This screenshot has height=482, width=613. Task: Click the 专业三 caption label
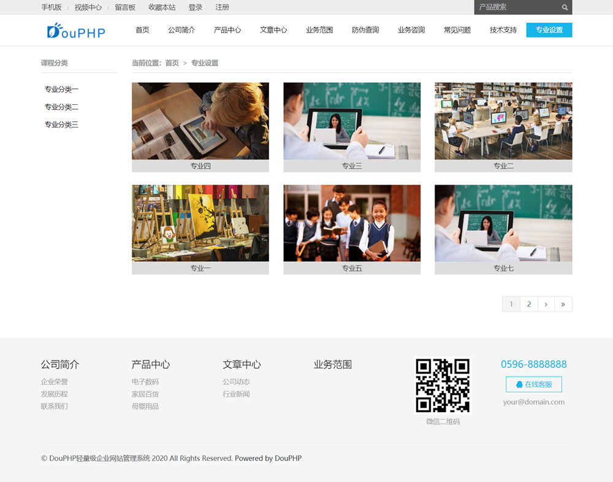coord(352,166)
